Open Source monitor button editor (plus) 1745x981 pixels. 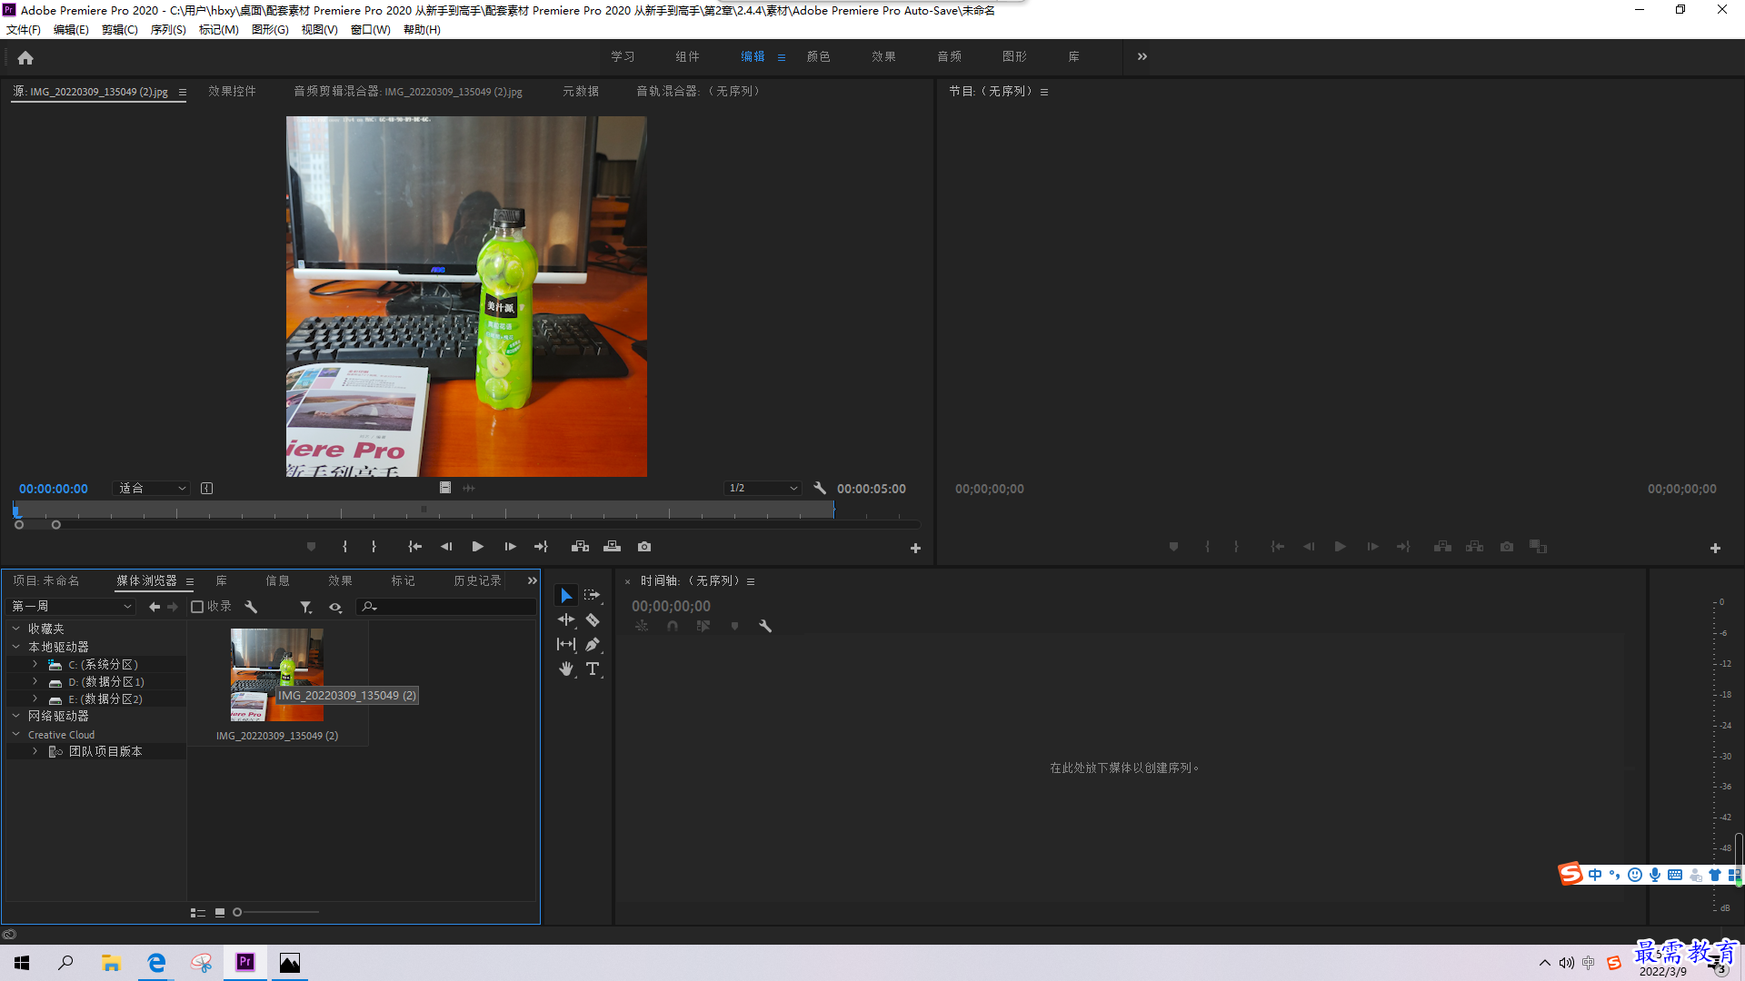915,548
